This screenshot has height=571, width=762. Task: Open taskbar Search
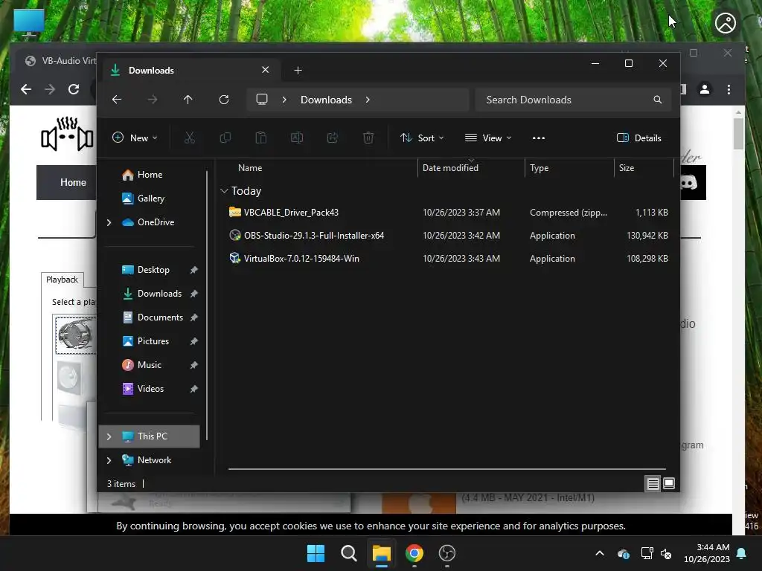348,553
